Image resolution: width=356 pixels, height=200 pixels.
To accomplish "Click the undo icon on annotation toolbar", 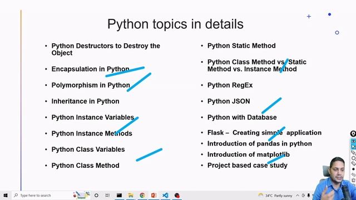I will point(354,174).
